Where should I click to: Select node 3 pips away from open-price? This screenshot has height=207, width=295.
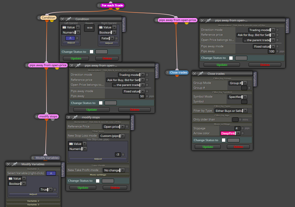tap(48, 65)
